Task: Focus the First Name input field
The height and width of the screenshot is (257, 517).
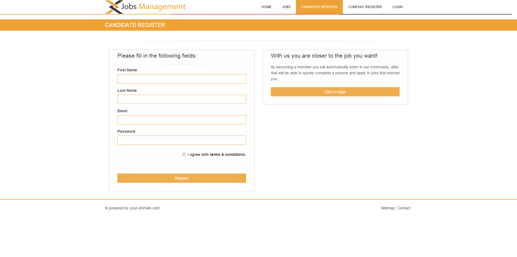Action: (181, 79)
